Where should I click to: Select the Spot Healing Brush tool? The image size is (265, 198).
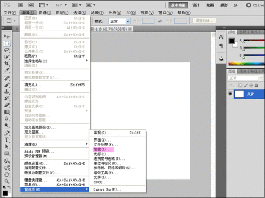click(7, 78)
